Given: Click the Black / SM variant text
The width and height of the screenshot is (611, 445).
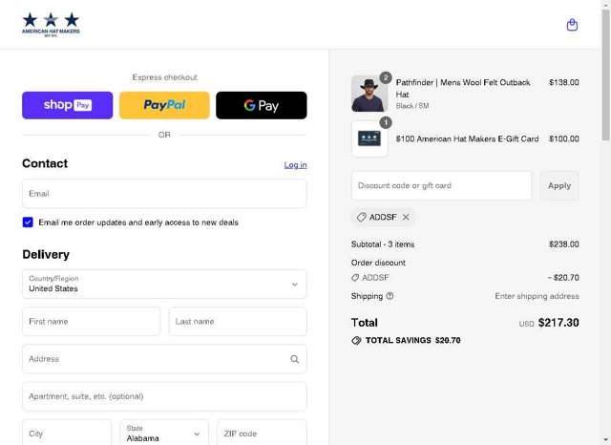Looking at the screenshot, I should pos(412,106).
